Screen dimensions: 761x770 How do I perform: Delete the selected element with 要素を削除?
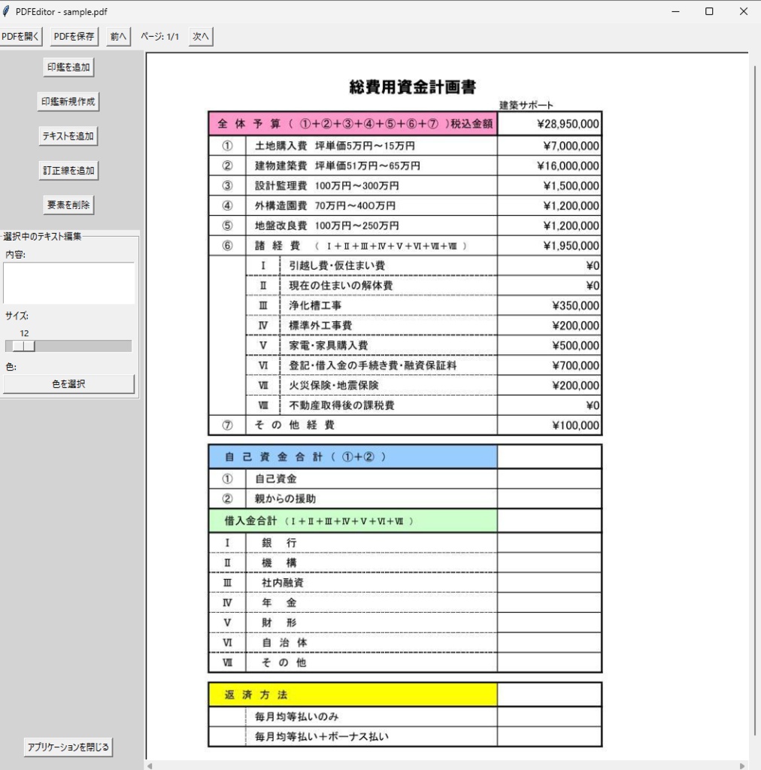68,204
